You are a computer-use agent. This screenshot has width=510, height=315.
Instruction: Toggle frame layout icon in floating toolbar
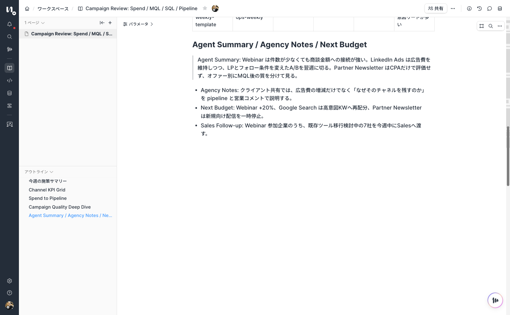(482, 26)
